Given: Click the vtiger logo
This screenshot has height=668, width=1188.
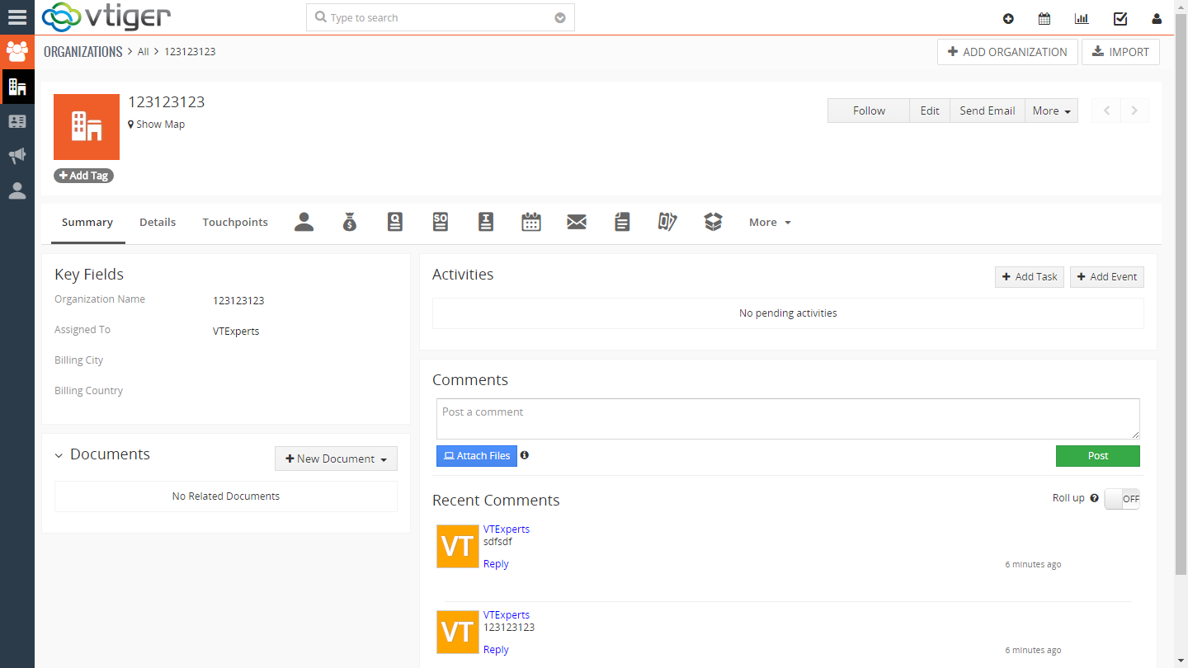Looking at the screenshot, I should [106, 17].
